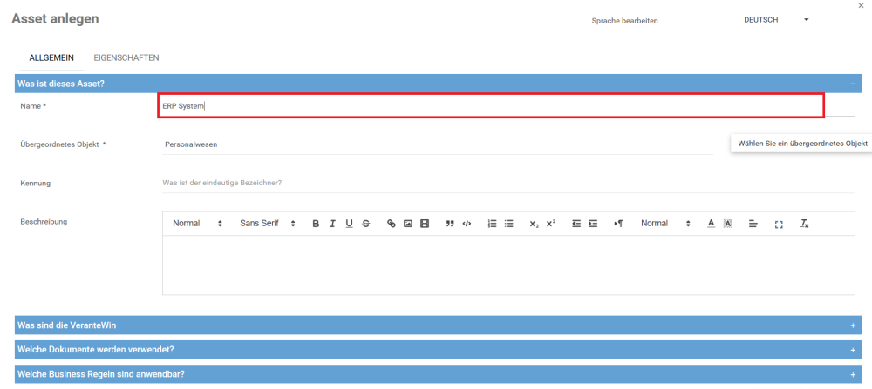Click the Kennung input field
Screen dimensions: 872x389
point(508,183)
